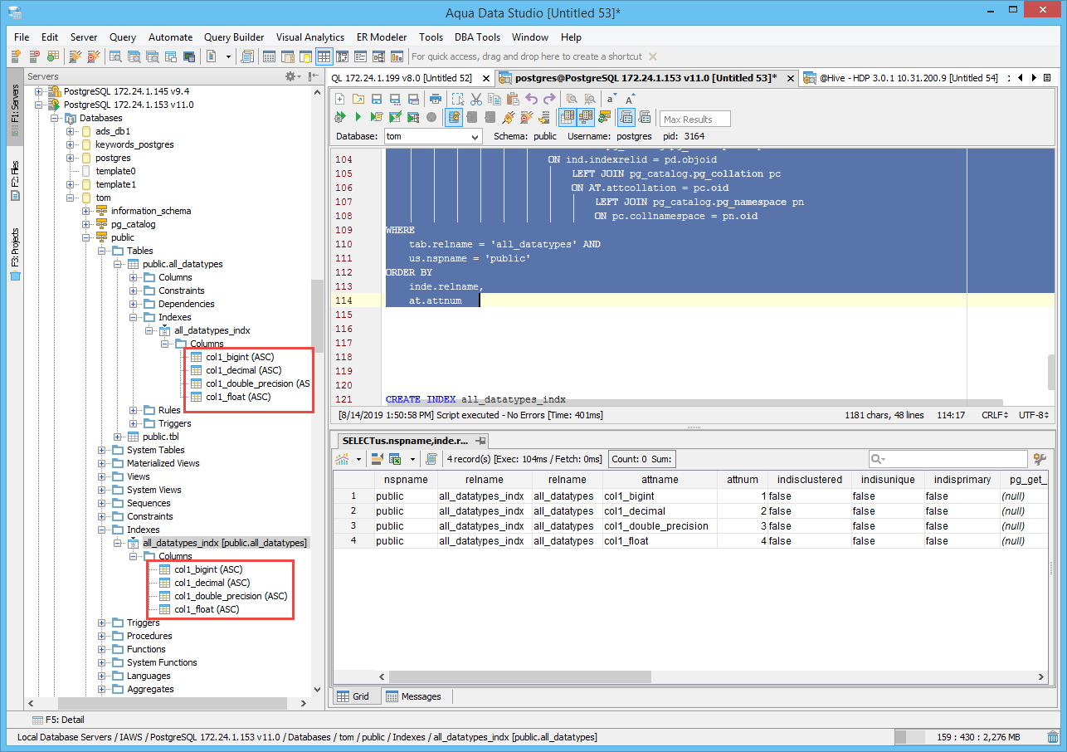Expand the Materialized Views folder

pyautogui.click(x=101, y=463)
